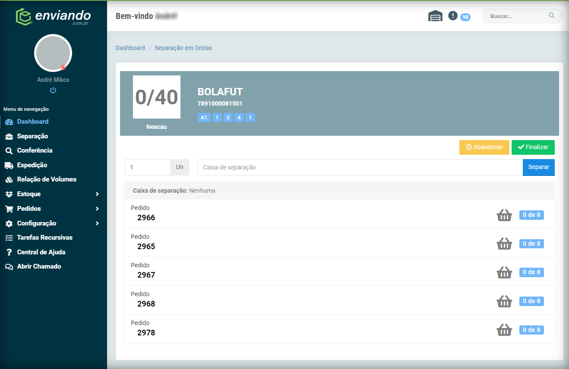The height and width of the screenshot is (369, 569).
Task: Click the basket icon for Pedido 2968
Action: pyautogui.click(x=504, y=301)
